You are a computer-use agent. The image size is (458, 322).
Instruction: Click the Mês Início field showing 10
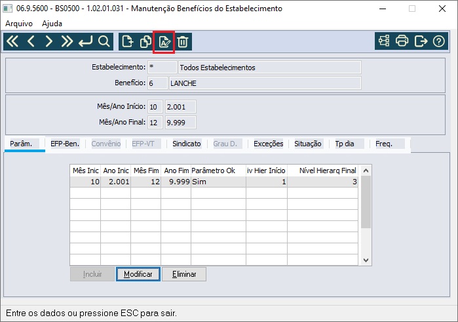155,107
